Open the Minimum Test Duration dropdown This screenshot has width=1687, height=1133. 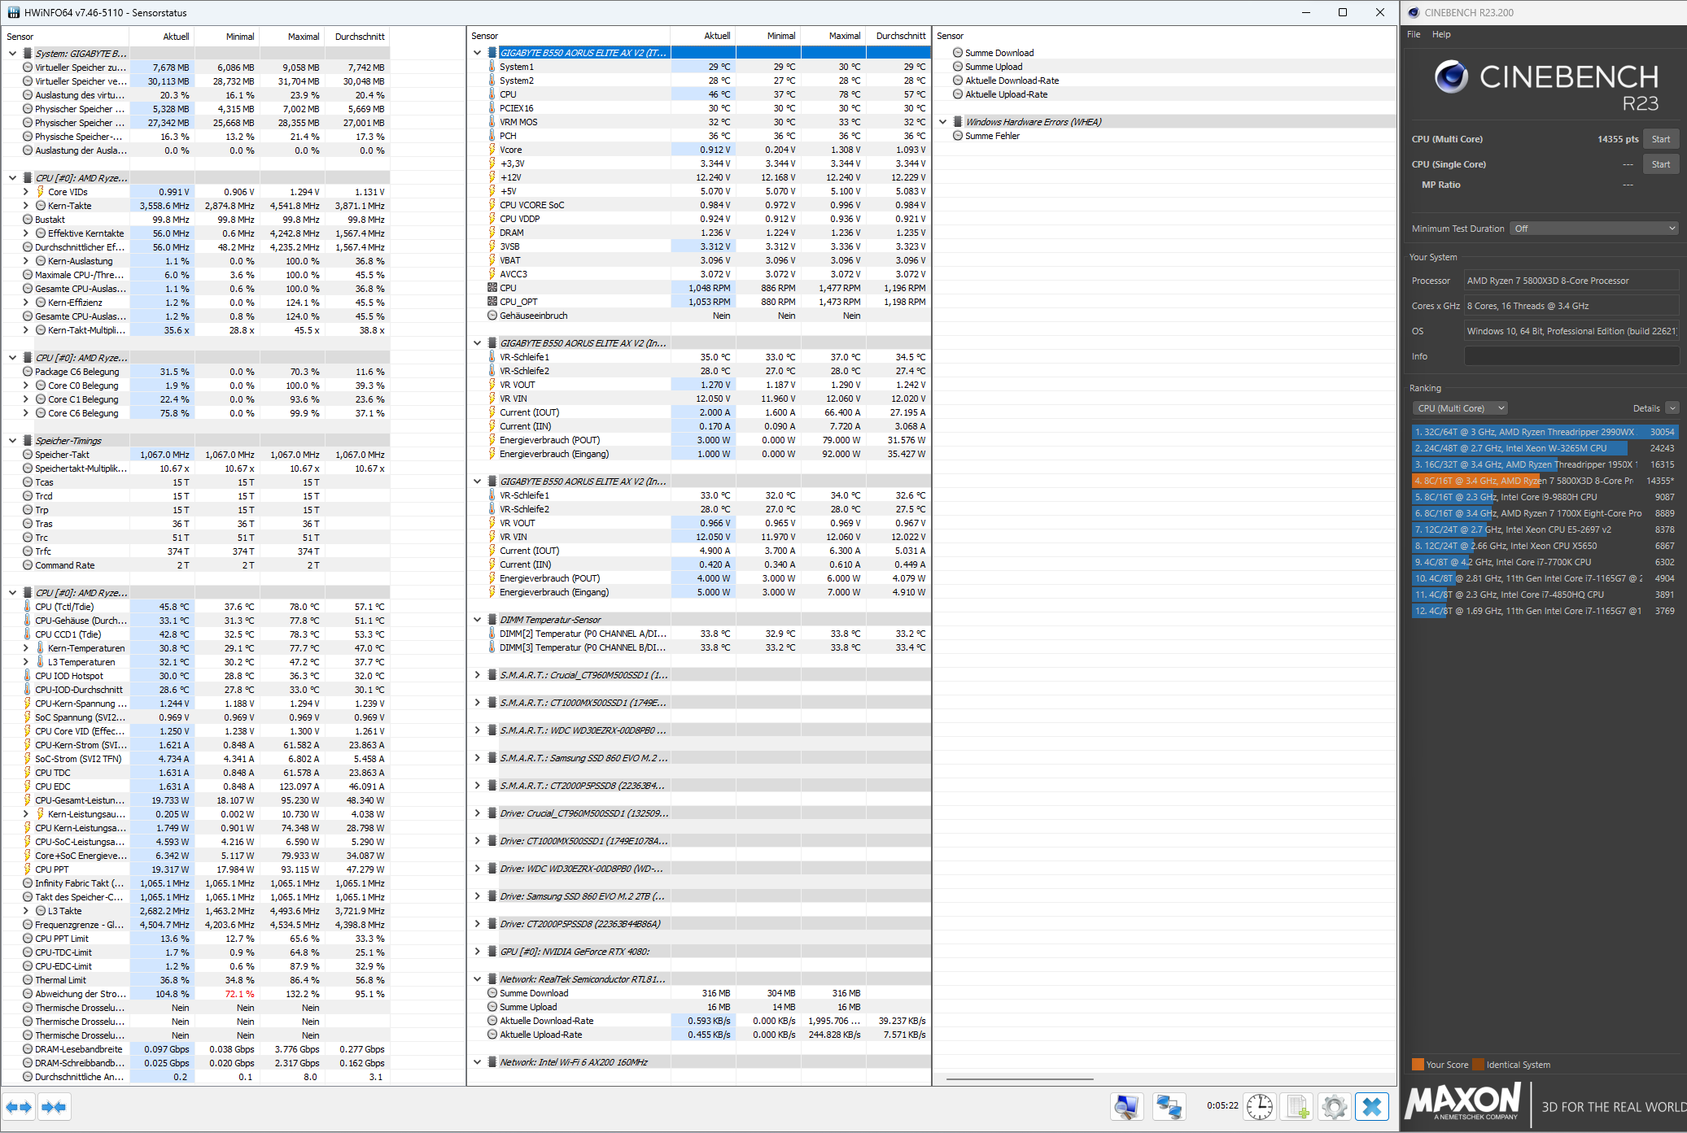click(x=1593, y=229)
